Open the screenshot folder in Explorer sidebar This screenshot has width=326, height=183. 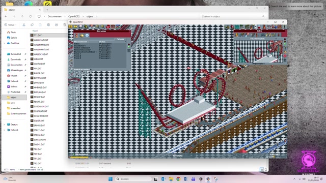tap(15, 108)
